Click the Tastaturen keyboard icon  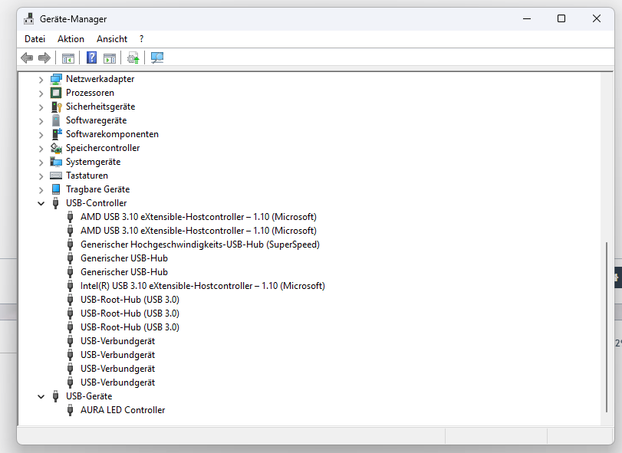click(x=56, y=176)
